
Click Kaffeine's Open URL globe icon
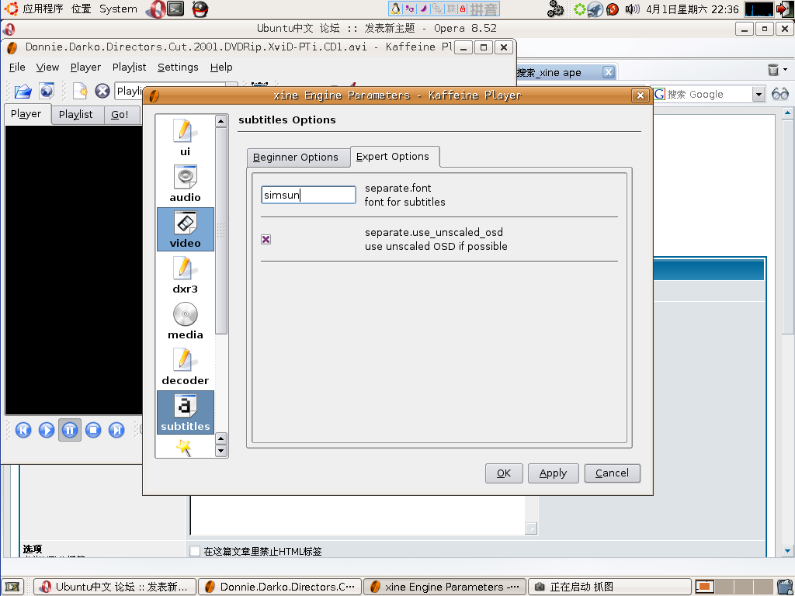tap(47, 92)
